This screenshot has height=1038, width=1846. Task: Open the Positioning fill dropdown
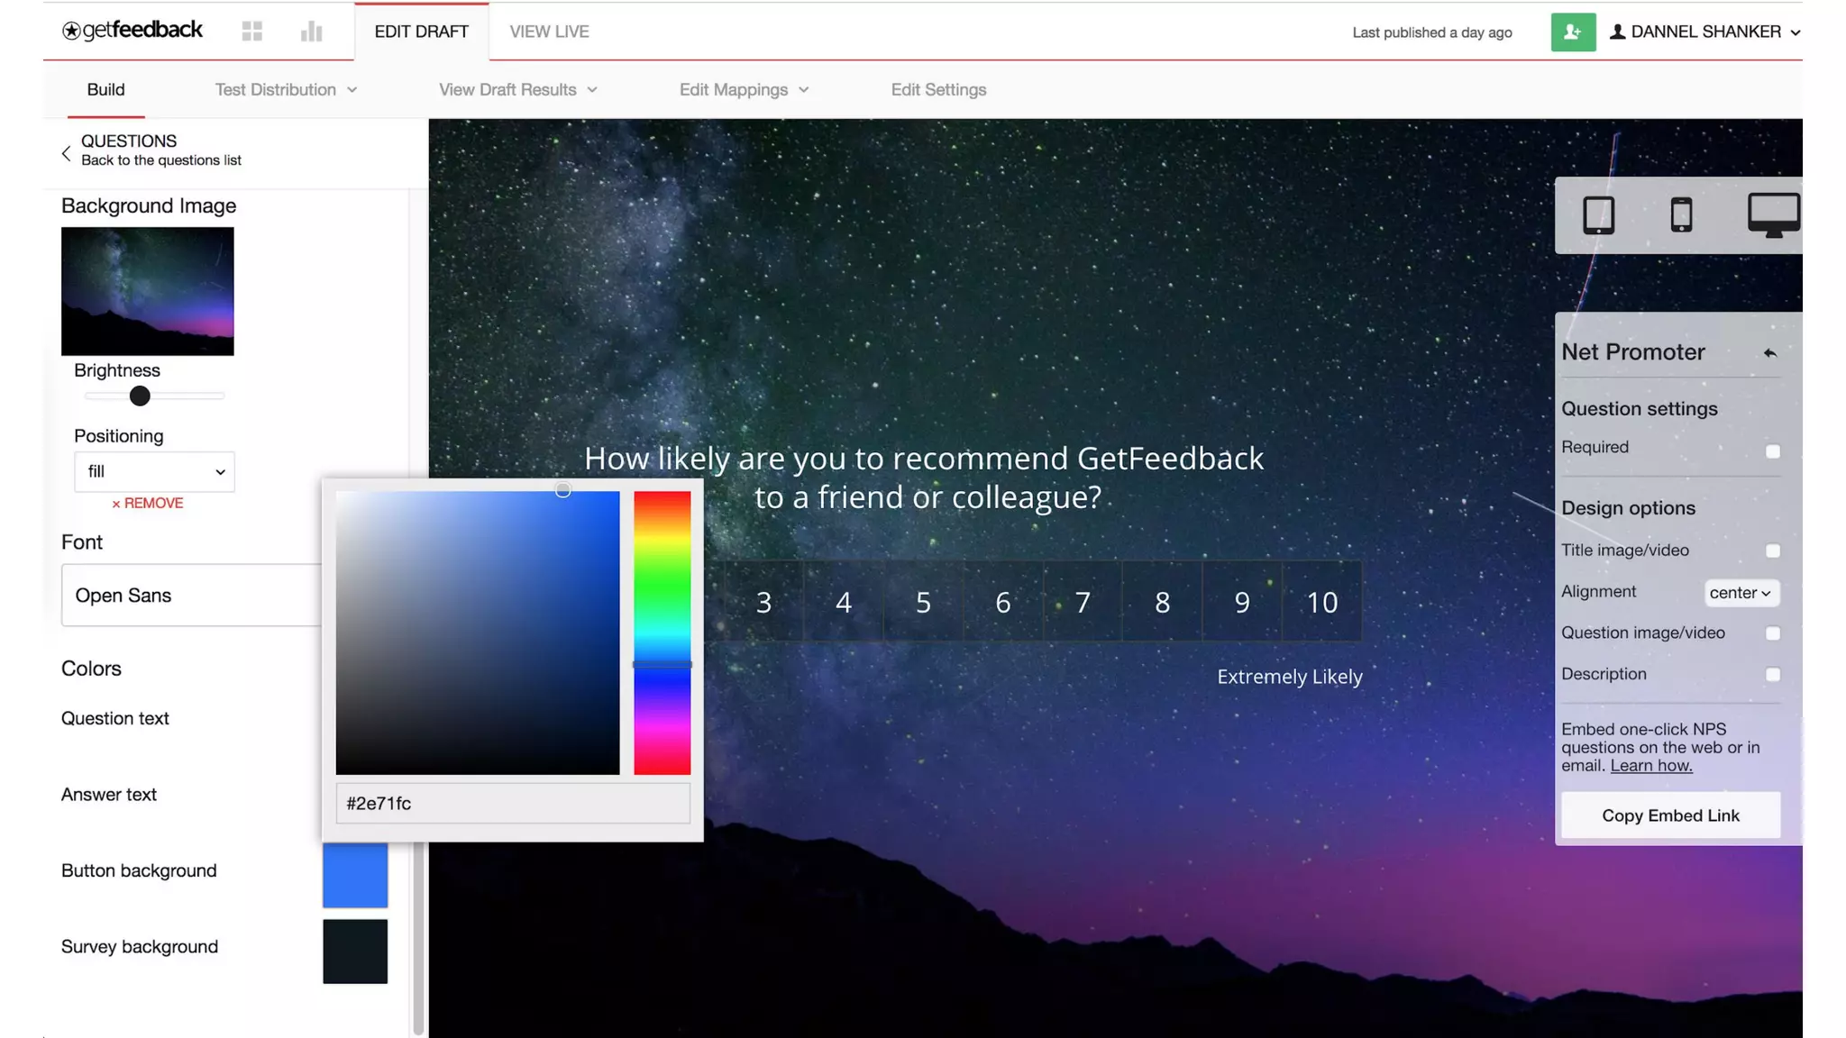pyautogui.click(x=154, y=472)
